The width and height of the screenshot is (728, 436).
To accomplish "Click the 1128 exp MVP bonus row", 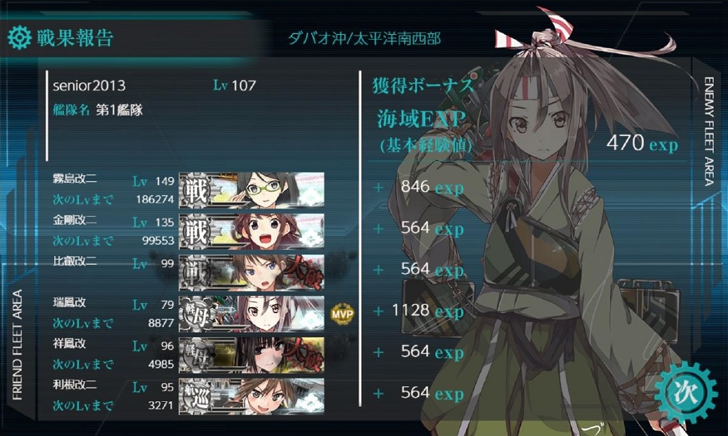I will point(419,311).
